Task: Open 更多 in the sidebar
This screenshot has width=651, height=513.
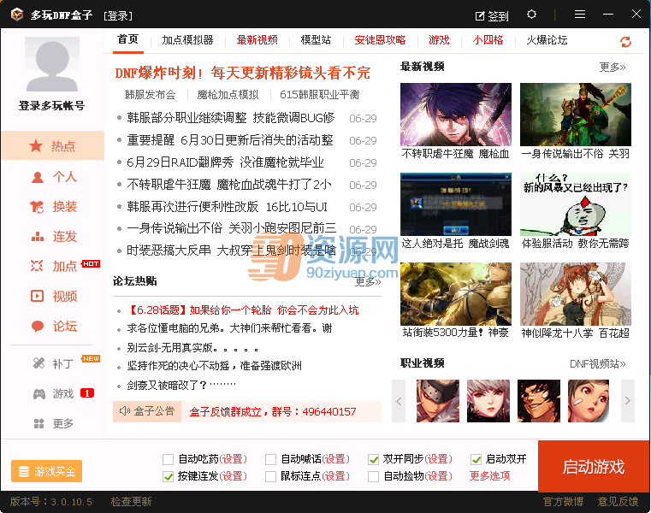Action: pyautogui.click(x=52, y=423)
